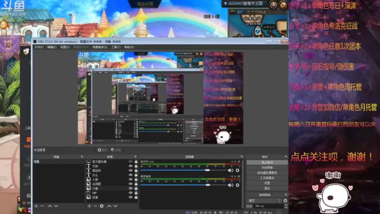Mute the second mixer audio channel speaker
Screen dimensions: 380x214
230,185
